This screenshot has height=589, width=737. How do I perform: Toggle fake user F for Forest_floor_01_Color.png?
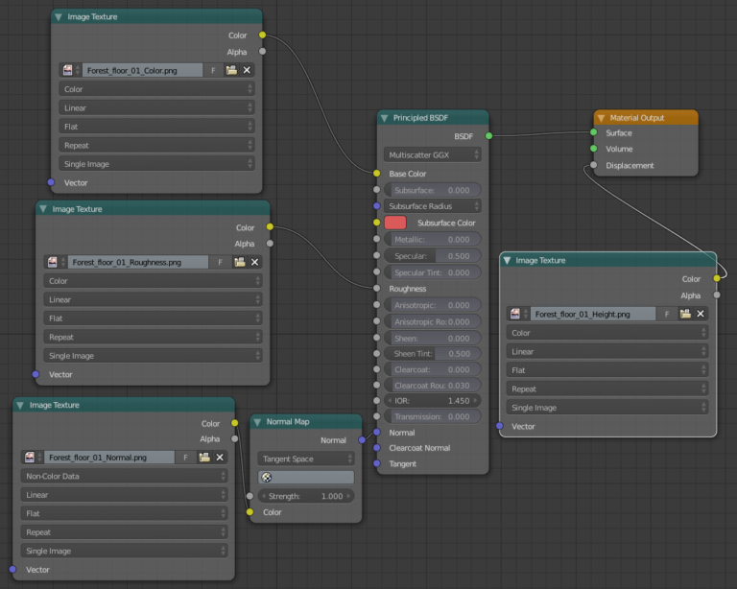click(x=213, y=70)
